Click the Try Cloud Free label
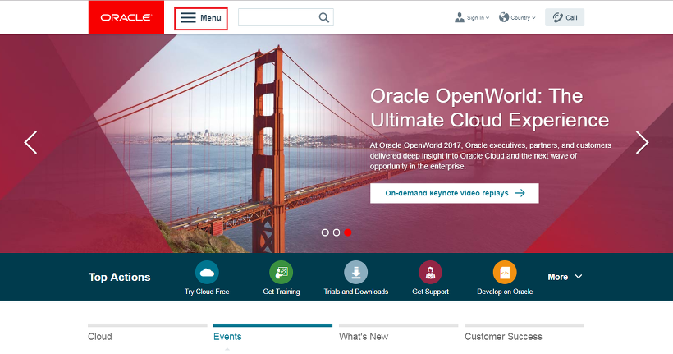This screenshot has width=673, height=354. [207, 292]
